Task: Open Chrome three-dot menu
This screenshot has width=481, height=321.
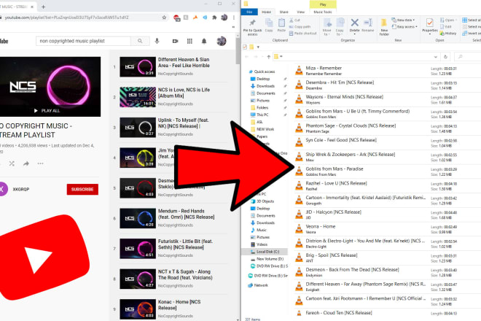Action: [x=234, y=18]
